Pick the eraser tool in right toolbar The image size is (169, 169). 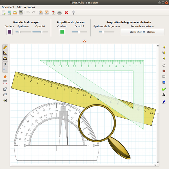pyautogui.click(x=164, y=102)
